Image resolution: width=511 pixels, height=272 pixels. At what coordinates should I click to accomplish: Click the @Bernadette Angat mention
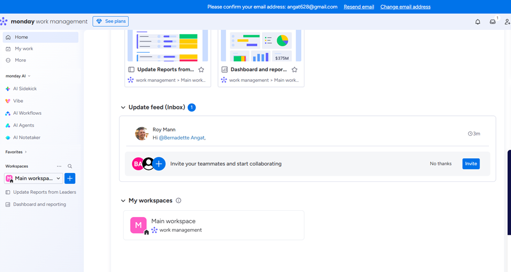click(x=182, y=138)
